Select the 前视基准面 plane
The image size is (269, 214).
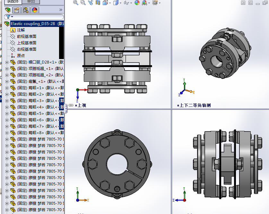27,37
